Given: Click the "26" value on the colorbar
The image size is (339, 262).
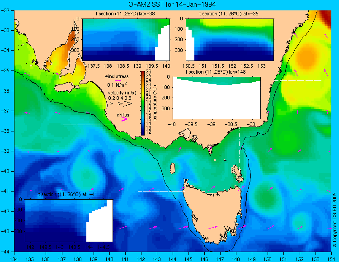Looking at the screenshot, I should (x=149, y=71).
